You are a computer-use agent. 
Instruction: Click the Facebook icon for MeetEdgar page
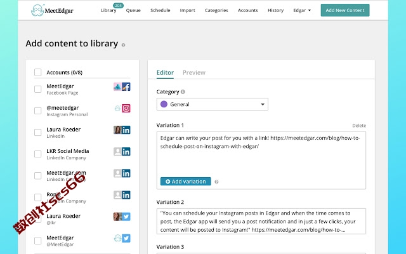click(126, 86)
